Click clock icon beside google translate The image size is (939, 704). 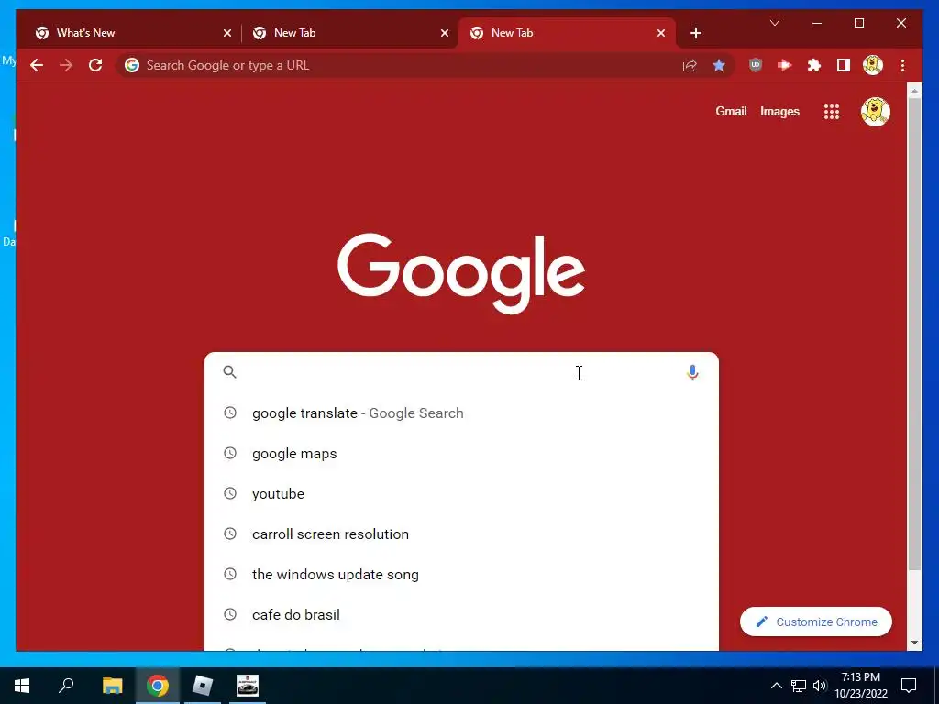click(x=230, y=413)
